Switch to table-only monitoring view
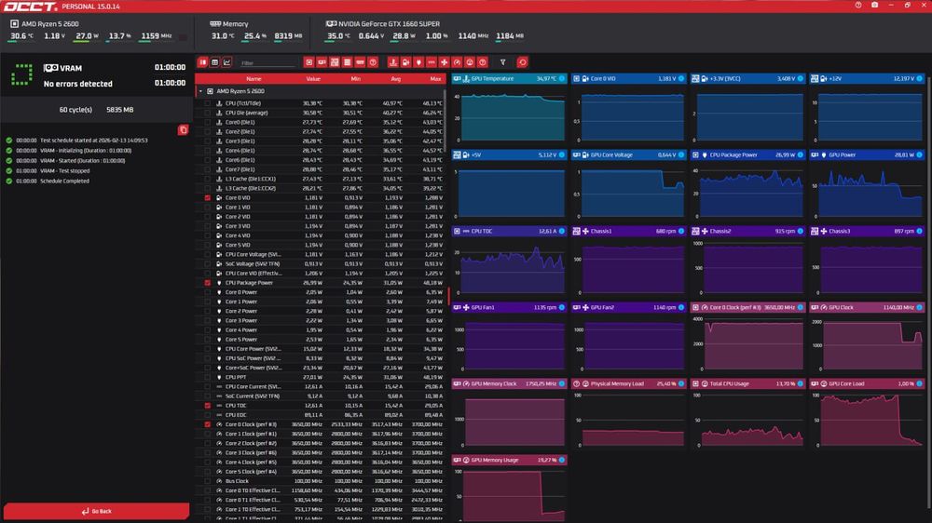The width and height of the screenshot is (932, 523). click(x=215, y=62)
